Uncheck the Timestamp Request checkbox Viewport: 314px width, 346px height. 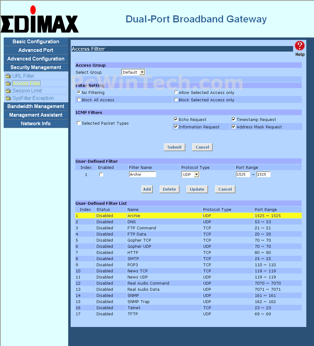pyautogui.click(x=234, y=119)
